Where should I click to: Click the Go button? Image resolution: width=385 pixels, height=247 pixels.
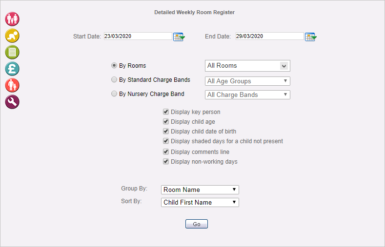tap(197, 224)
